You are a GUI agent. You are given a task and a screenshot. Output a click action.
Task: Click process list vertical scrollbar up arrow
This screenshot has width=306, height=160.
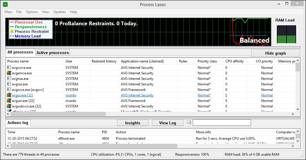pos(298,60)
